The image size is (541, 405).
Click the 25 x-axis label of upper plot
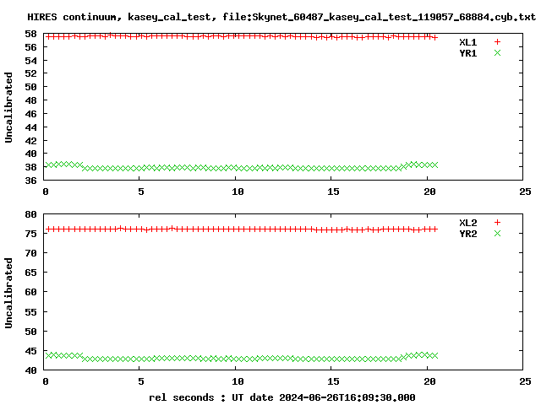525,192
